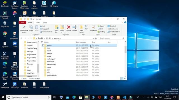This screenshot has height=100, width=179.
Task: Collapse the ribbon with the chevron
Action: 123,22
